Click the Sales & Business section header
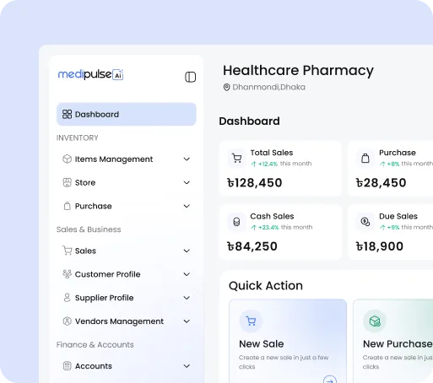433x383 pixels. tap(89, 229)
